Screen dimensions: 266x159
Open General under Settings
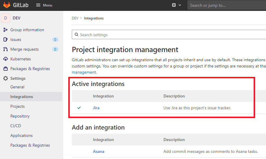click(x=17, y=87)
